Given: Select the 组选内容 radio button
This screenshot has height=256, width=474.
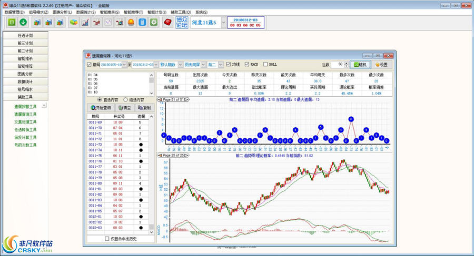Looking at the screenshot, I should [125, 99].
